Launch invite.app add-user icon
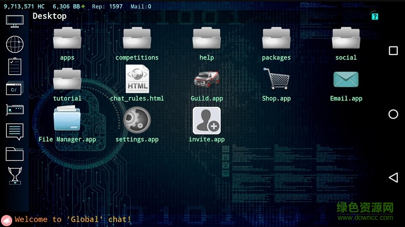 pos(207,121)
